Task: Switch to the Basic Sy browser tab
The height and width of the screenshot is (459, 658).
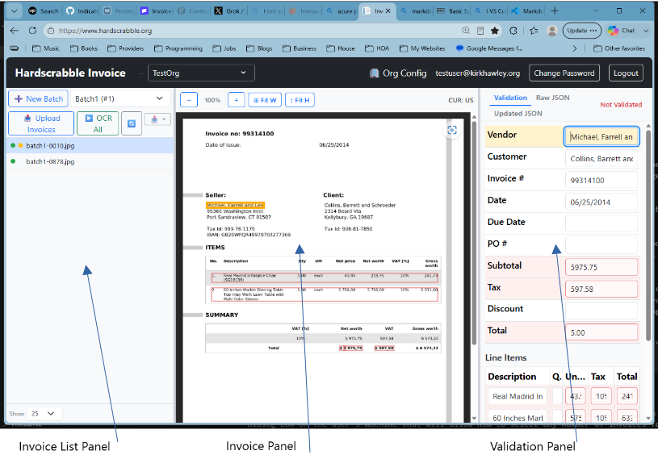Action: pyautogui.click(x=451, y=11)
